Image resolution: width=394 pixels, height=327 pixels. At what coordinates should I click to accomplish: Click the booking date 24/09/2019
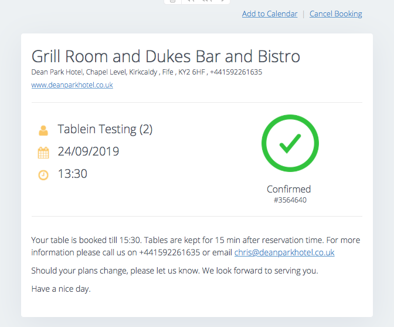click(89, 151)
